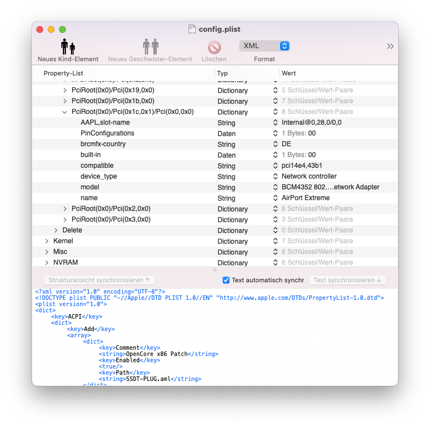
Task: Select the PinConfigurations key
Action: tap(107, 133)
